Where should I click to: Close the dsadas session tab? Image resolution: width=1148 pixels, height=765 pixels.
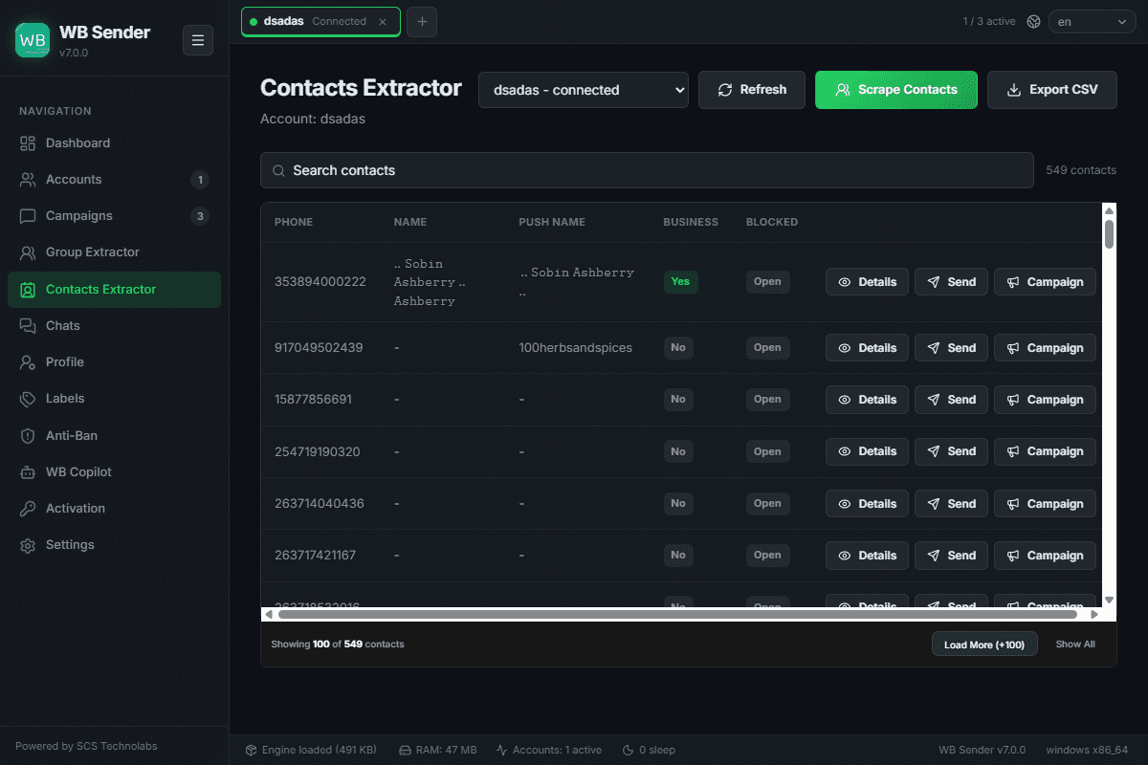384,21
